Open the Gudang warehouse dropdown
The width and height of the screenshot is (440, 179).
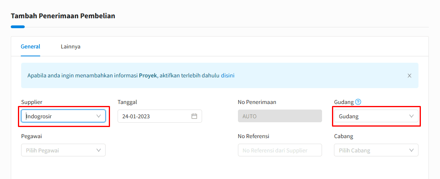376,116
